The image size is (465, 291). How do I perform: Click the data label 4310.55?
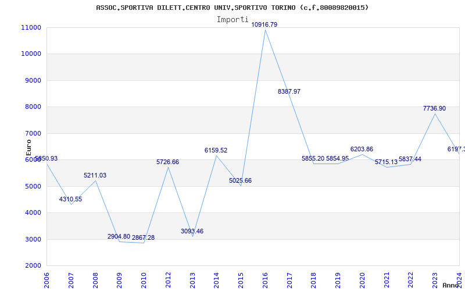(70, 199)
